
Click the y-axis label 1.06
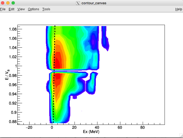tap(13, 38)
